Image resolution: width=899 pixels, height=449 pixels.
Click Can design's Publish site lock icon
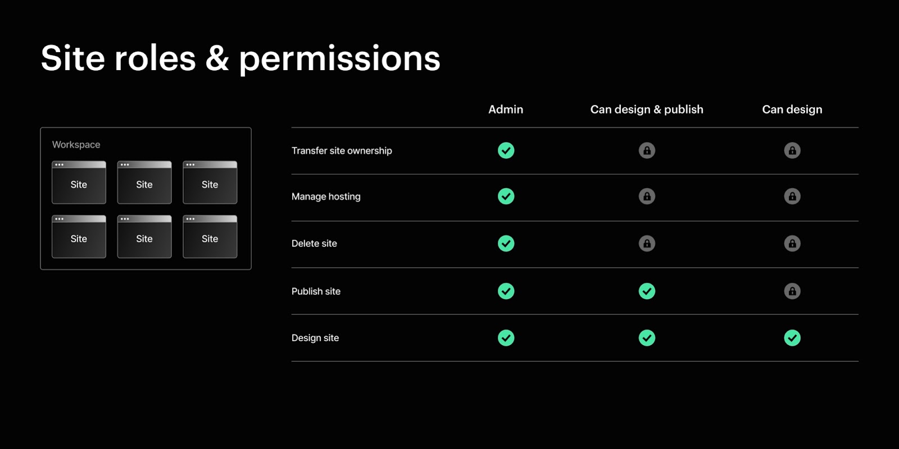792,291
